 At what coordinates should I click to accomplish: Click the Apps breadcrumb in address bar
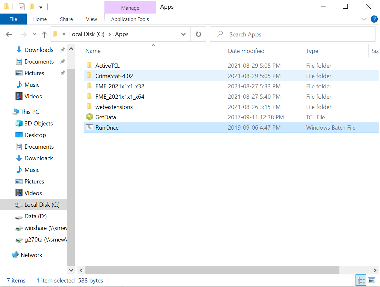122,34
